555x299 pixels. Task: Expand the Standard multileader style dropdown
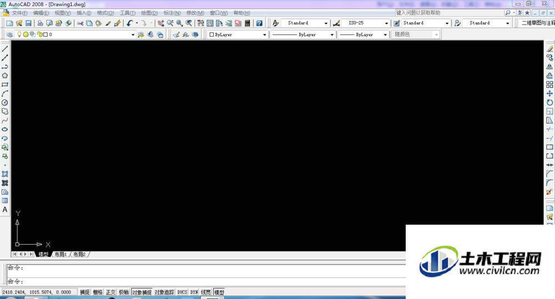(507, 23)
